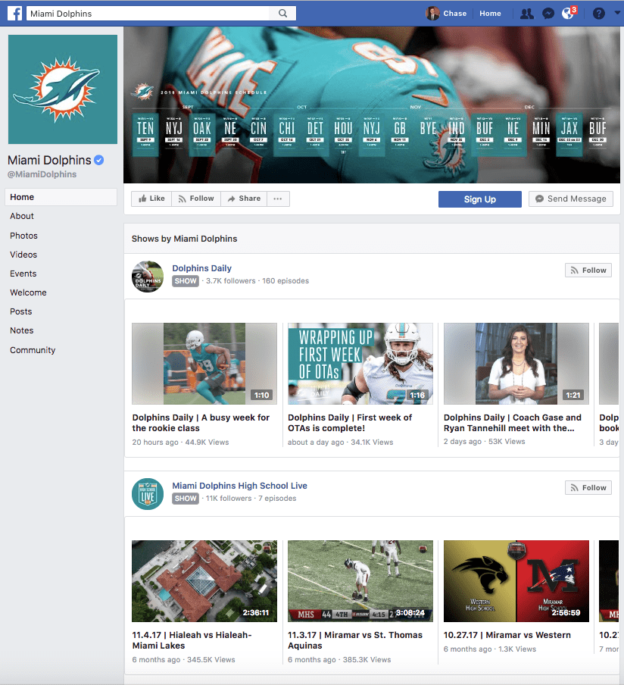624x685 pixels.
Task: Follow Miami Dolphins High School Live
Action: [588, 487]
